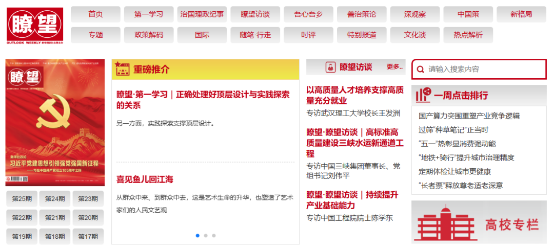Click text 专访中国工程院院士陈学东

coord(349,218)
